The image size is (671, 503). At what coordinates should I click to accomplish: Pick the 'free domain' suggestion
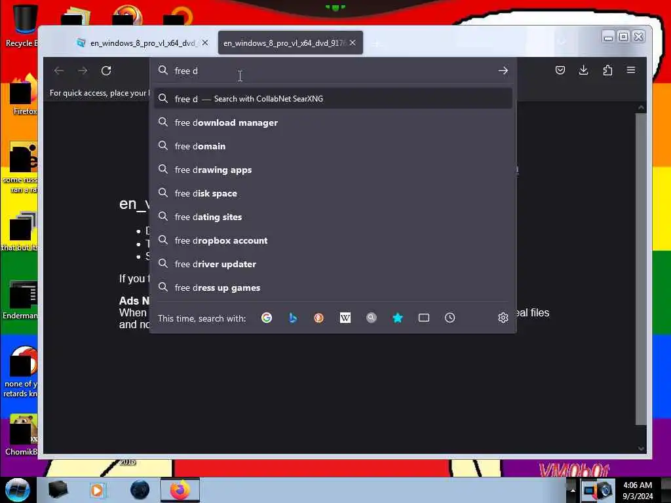(334, 146)
